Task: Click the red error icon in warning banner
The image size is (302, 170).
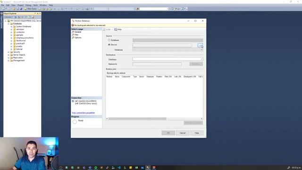Action: click(x=73, y=25)
